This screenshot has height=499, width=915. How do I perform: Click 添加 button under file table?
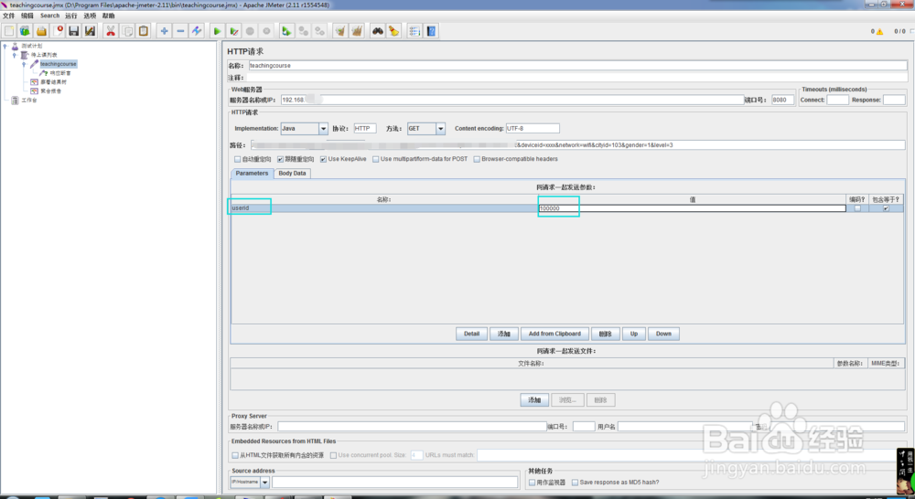[x=534, y=400]
